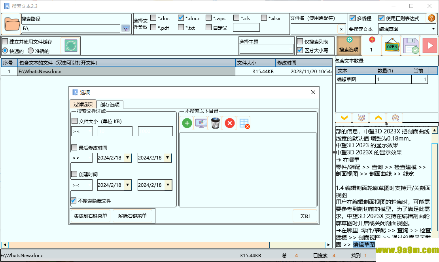Click the 解除右键菜单 button

tap(132, 216)
